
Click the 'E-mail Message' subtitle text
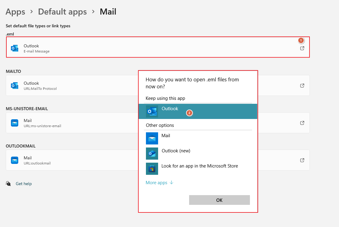pos(36,51)
